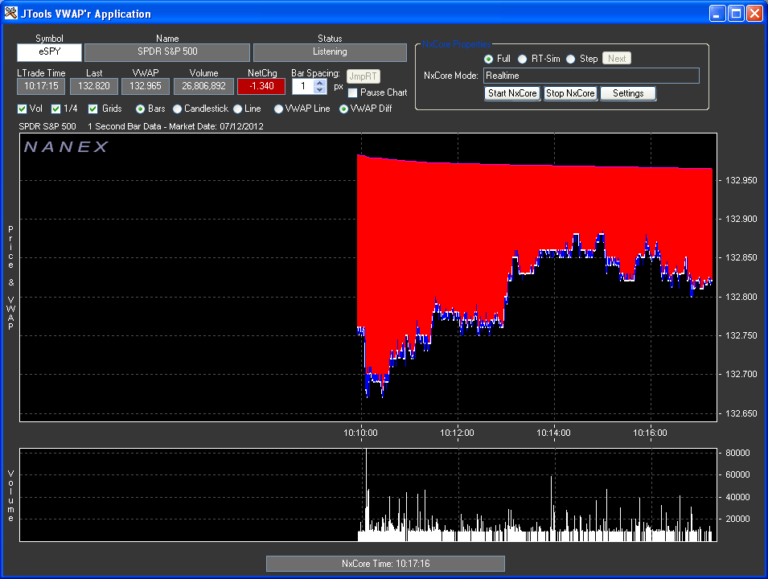Turn off the Grids option
Viewport: 768px width, 579px height.
pyautogui.click(x=92, y=109)
